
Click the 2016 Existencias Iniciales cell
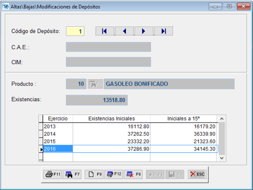click(x=112, y=148)
